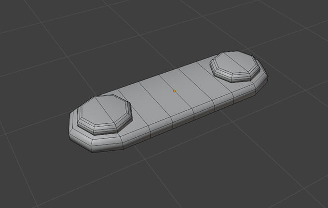Select the flat top face just right of the left knob

[139, 106]
